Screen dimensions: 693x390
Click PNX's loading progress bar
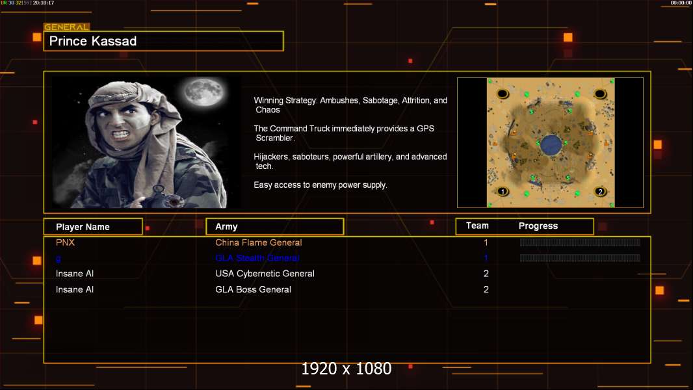580,242
